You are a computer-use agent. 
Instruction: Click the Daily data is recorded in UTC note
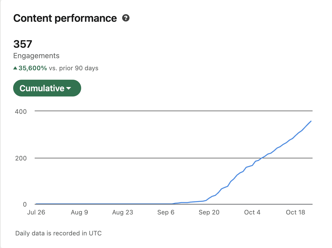58,233
